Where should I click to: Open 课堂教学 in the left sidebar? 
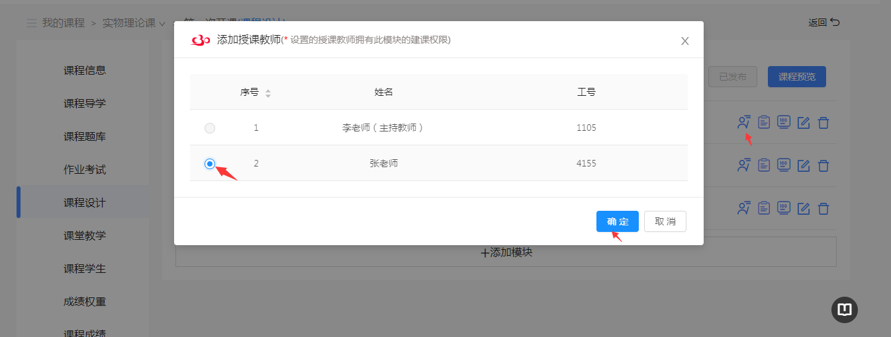pos(85,235)
